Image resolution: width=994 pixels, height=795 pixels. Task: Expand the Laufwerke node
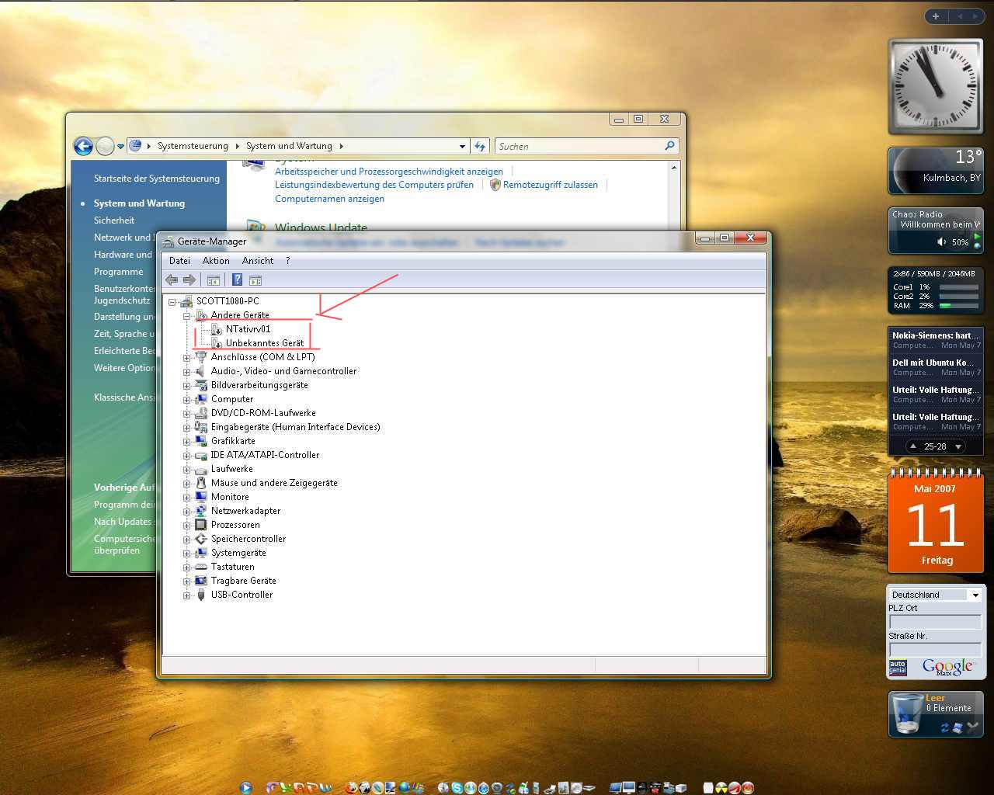[186, 470]
